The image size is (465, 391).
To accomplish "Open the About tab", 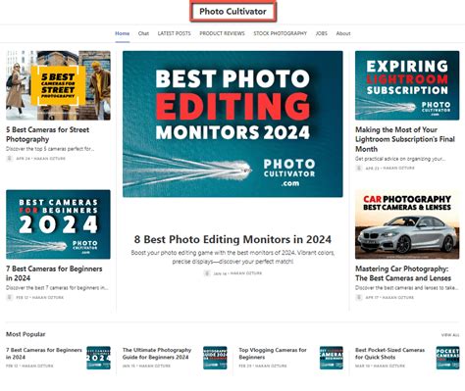I will (x=343, y=33).
